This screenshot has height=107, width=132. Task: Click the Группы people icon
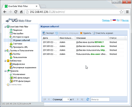coord(11,54)
